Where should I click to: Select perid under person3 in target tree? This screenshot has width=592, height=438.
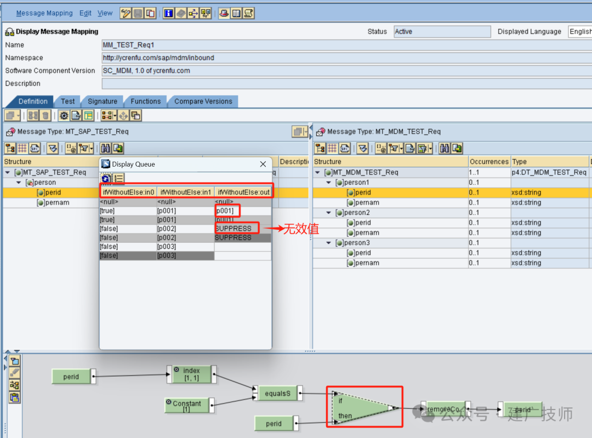click(363, 253)
